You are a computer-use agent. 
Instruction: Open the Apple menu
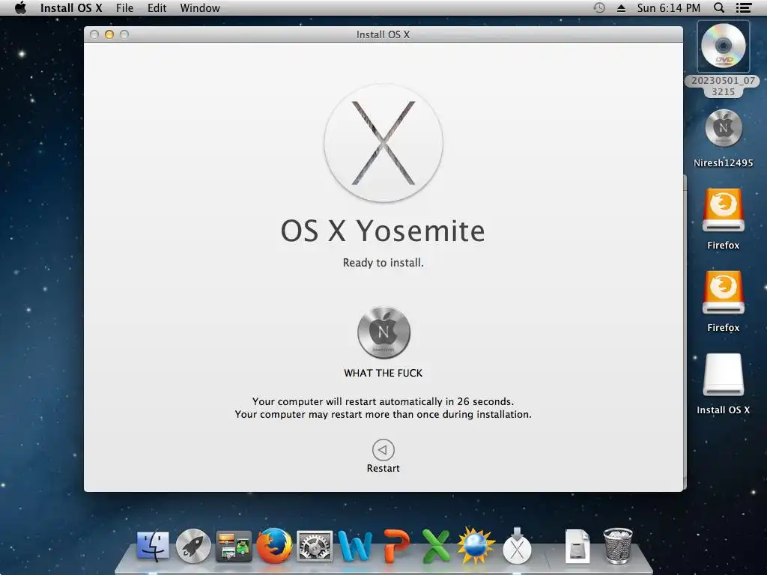pos(20,7)
